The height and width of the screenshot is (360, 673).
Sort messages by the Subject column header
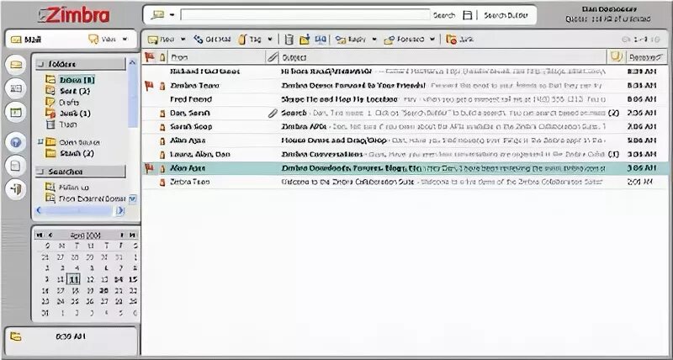(x=442, y=57)
